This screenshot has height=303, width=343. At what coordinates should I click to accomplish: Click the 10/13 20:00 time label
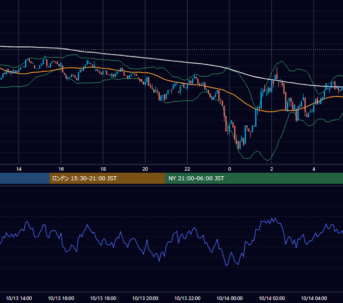point(145,298)
